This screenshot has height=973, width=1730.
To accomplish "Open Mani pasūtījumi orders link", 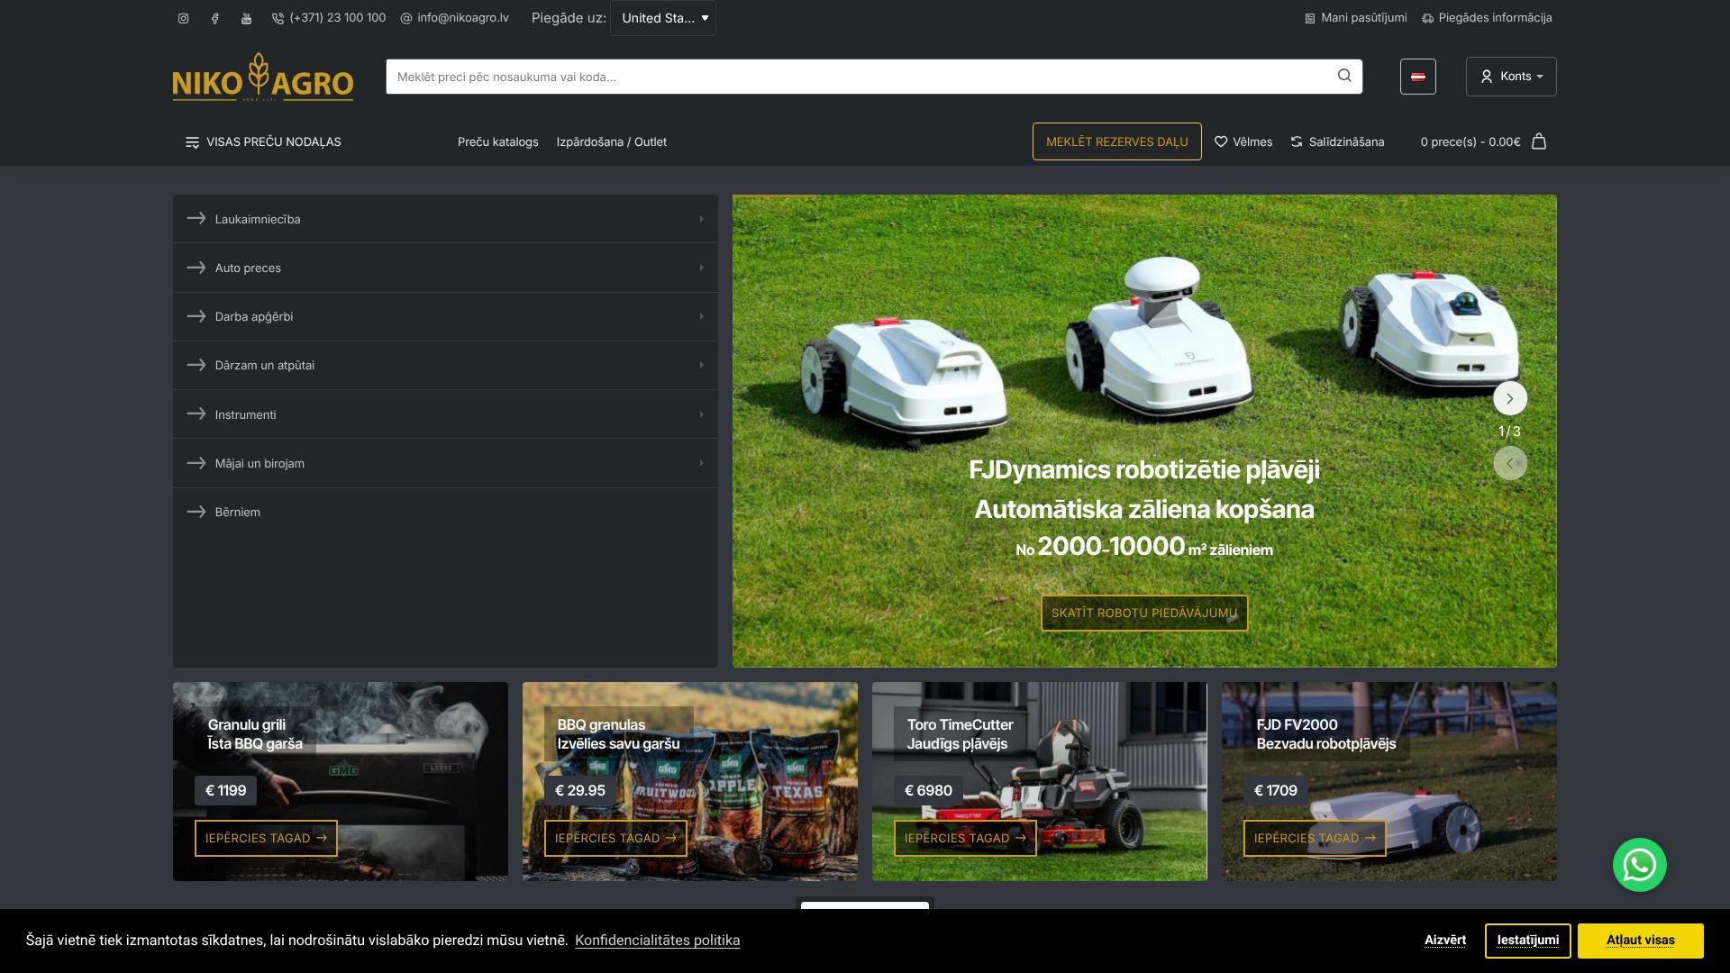I will (1356, 18).
